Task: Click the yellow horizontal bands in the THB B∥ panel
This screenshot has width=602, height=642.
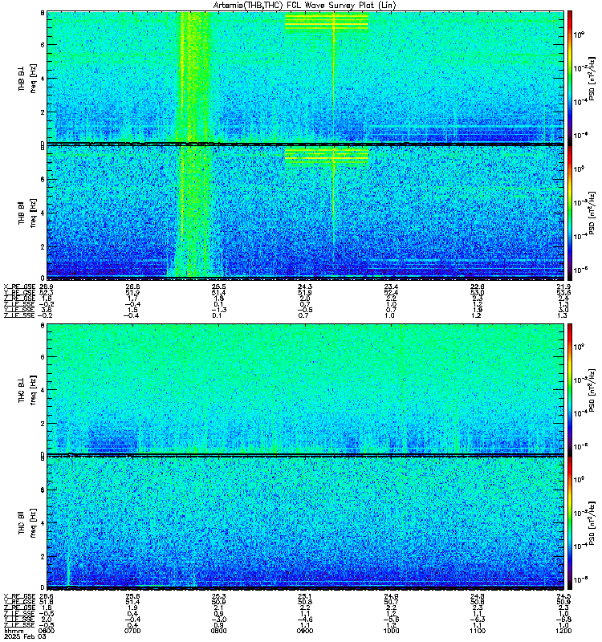Action: [x=327, y=156]
